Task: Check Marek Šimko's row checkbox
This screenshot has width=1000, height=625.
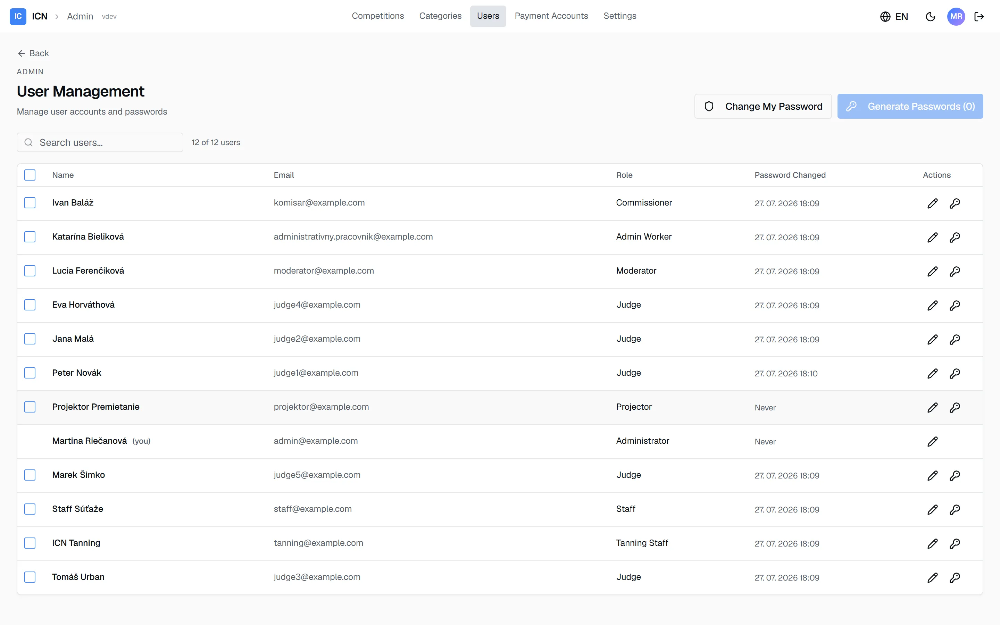Action: coord(30,475)
